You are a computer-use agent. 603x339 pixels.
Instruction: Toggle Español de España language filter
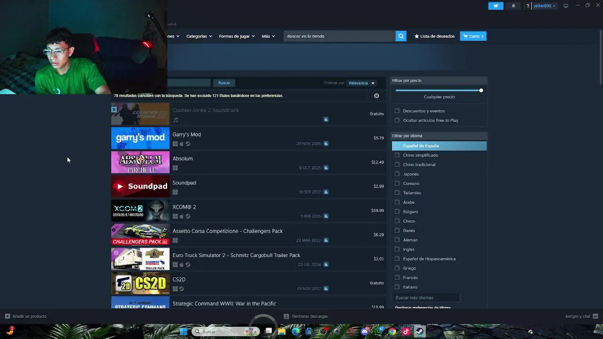439,146
